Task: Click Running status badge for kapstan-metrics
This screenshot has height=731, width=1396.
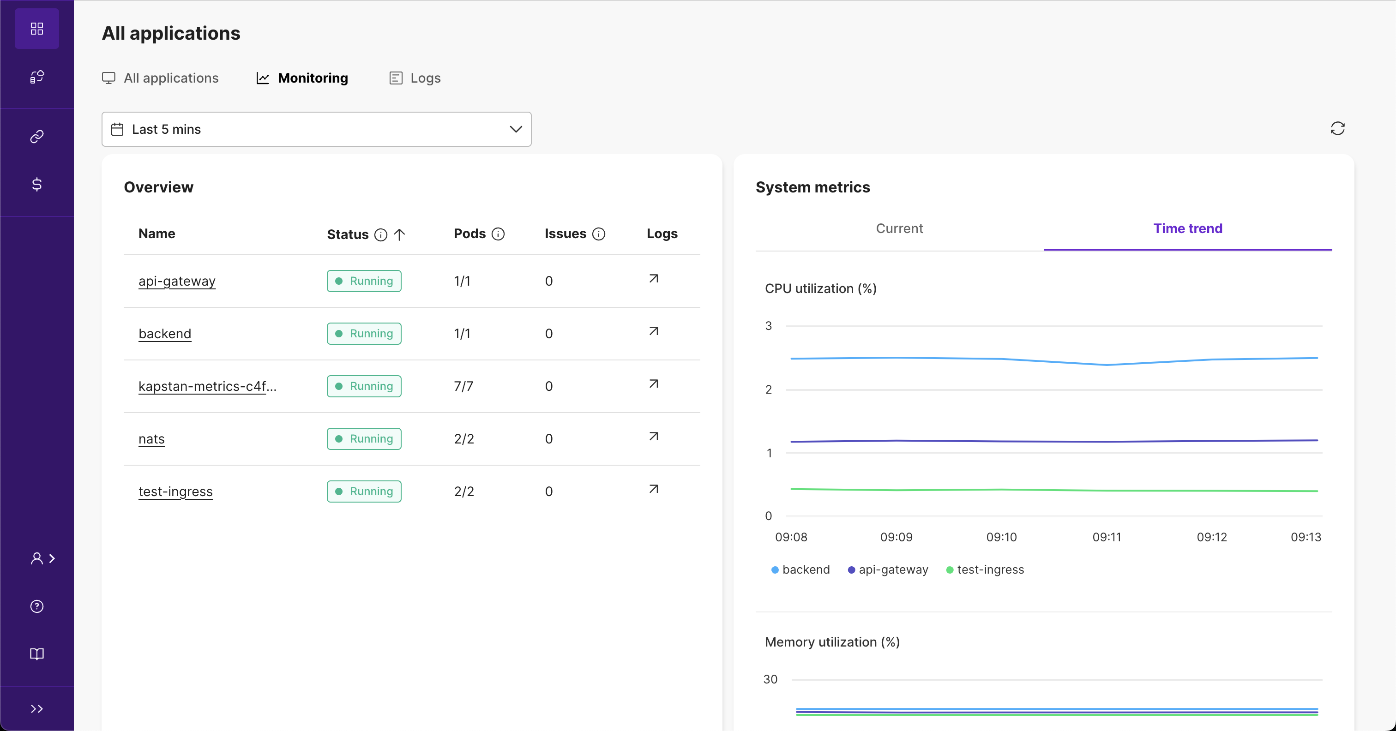Action: point(364,386)
